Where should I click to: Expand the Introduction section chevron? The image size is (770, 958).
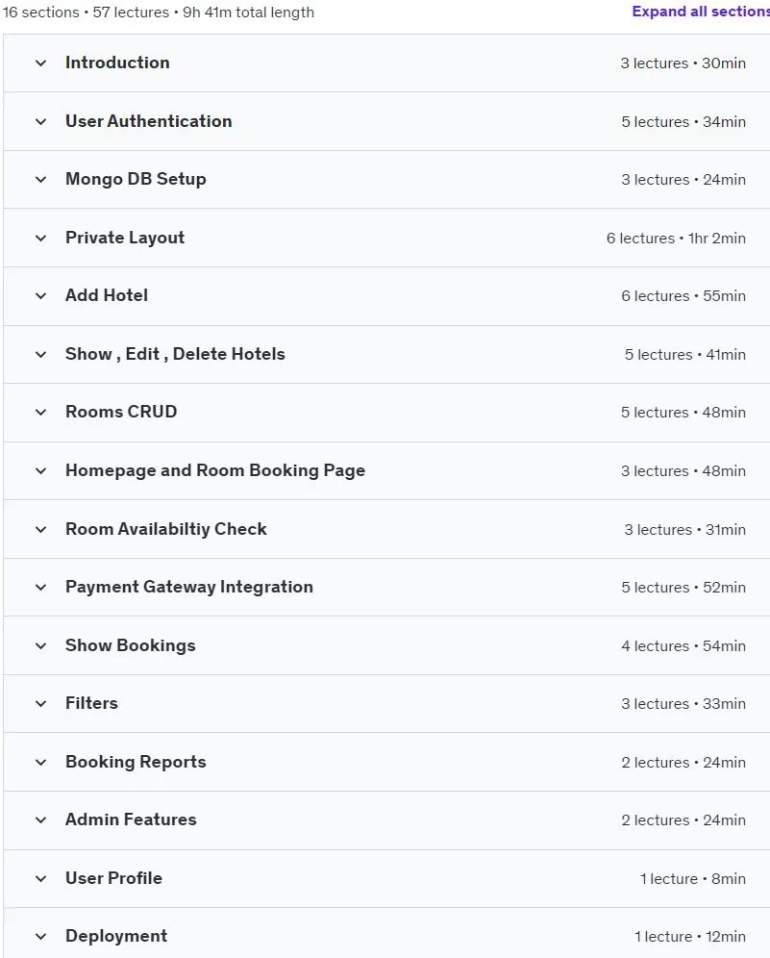(x=41, y=63)
